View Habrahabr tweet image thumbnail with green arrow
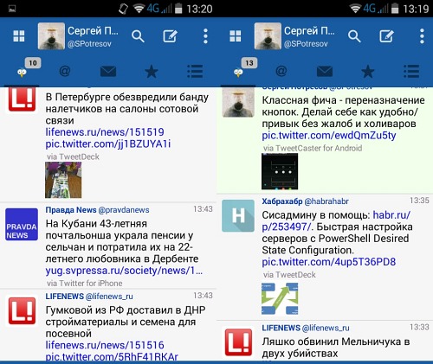This screenshot has height=364, width=433. 280,299
